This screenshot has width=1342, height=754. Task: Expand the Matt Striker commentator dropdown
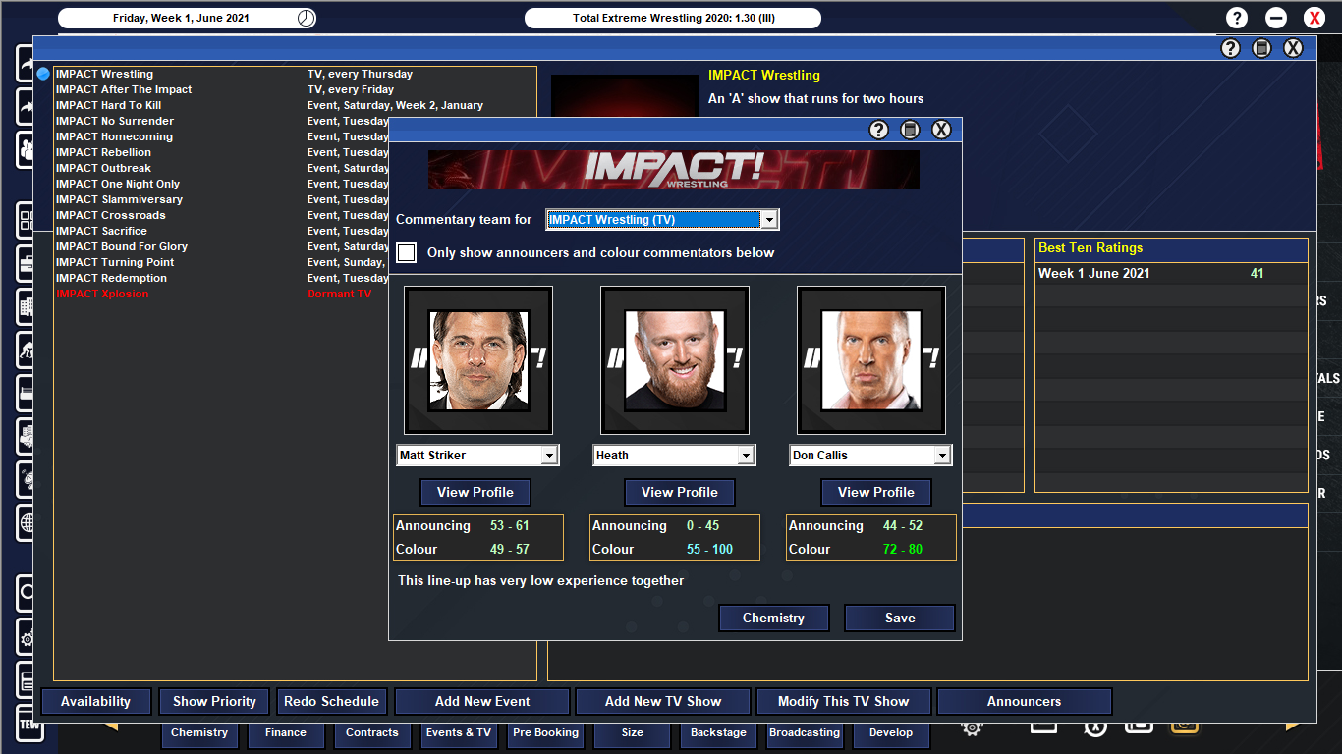pos(549,456)
